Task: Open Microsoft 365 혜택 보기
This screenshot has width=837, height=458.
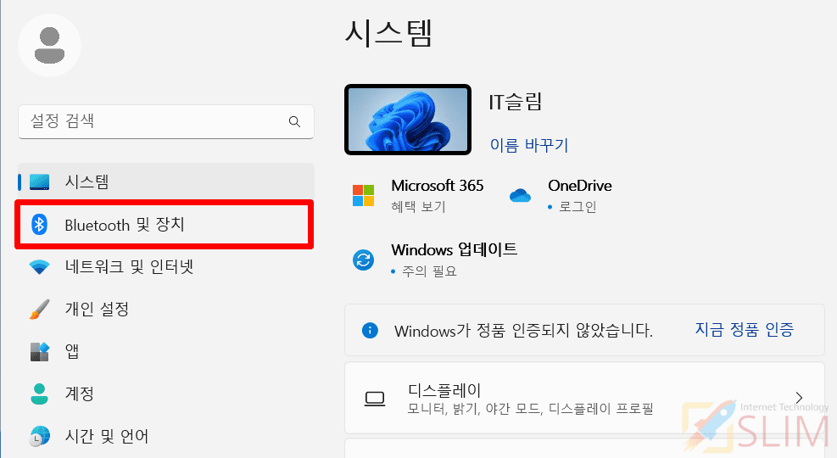Action: [419, 195]
